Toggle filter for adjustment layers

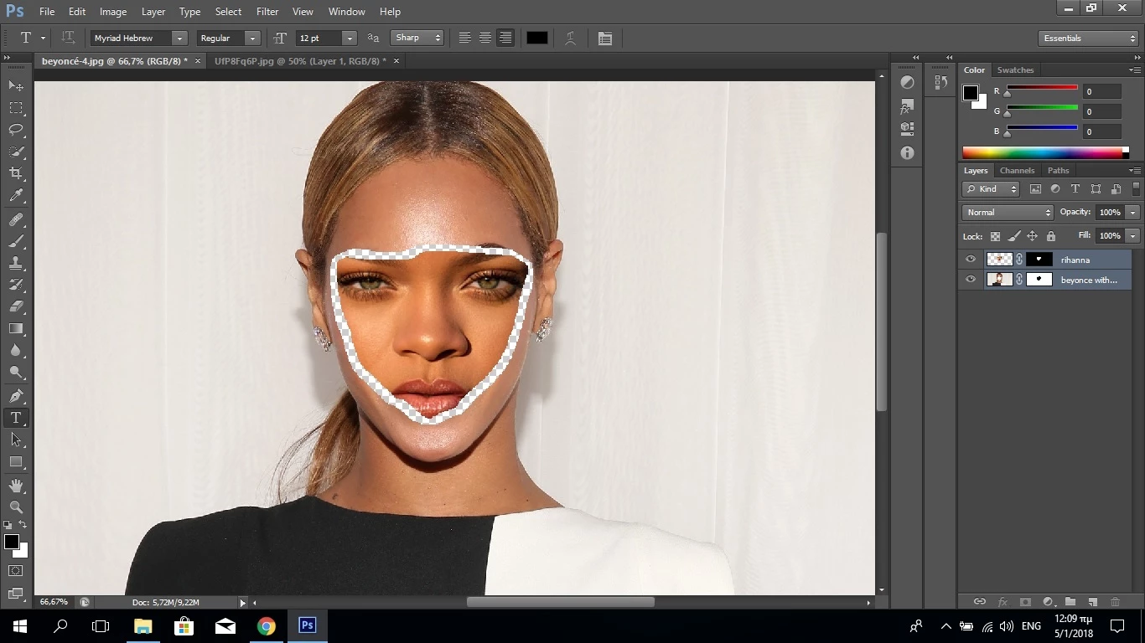click(x=1055, y=189)
